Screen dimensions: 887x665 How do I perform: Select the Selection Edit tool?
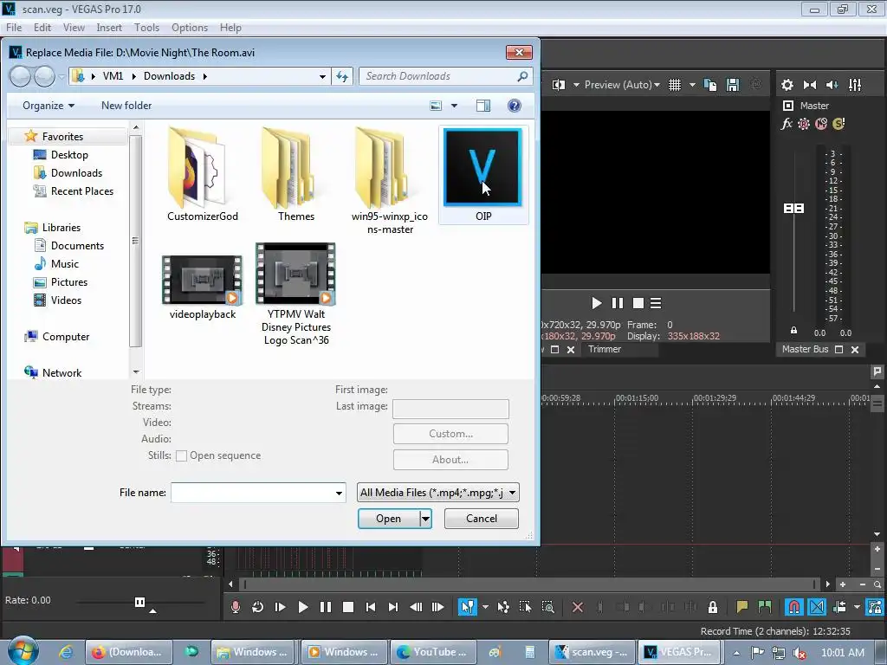525,607
